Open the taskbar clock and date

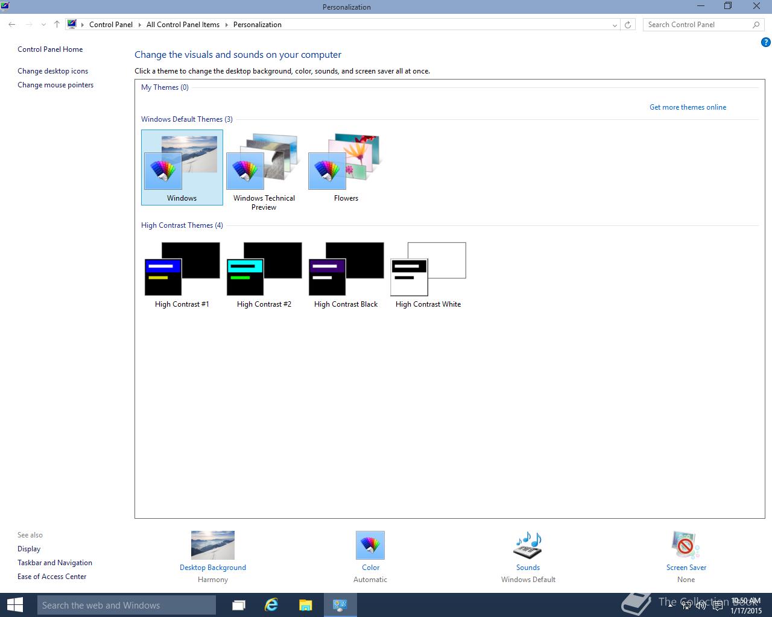pyautogui.click(x=746, y=606)
